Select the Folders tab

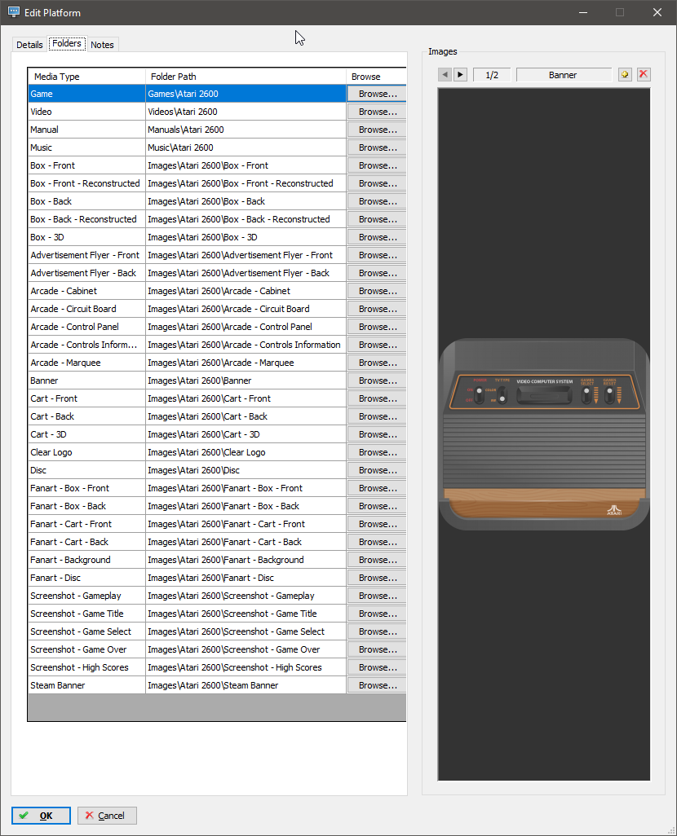pyautogui.click(x=67, y=44)
